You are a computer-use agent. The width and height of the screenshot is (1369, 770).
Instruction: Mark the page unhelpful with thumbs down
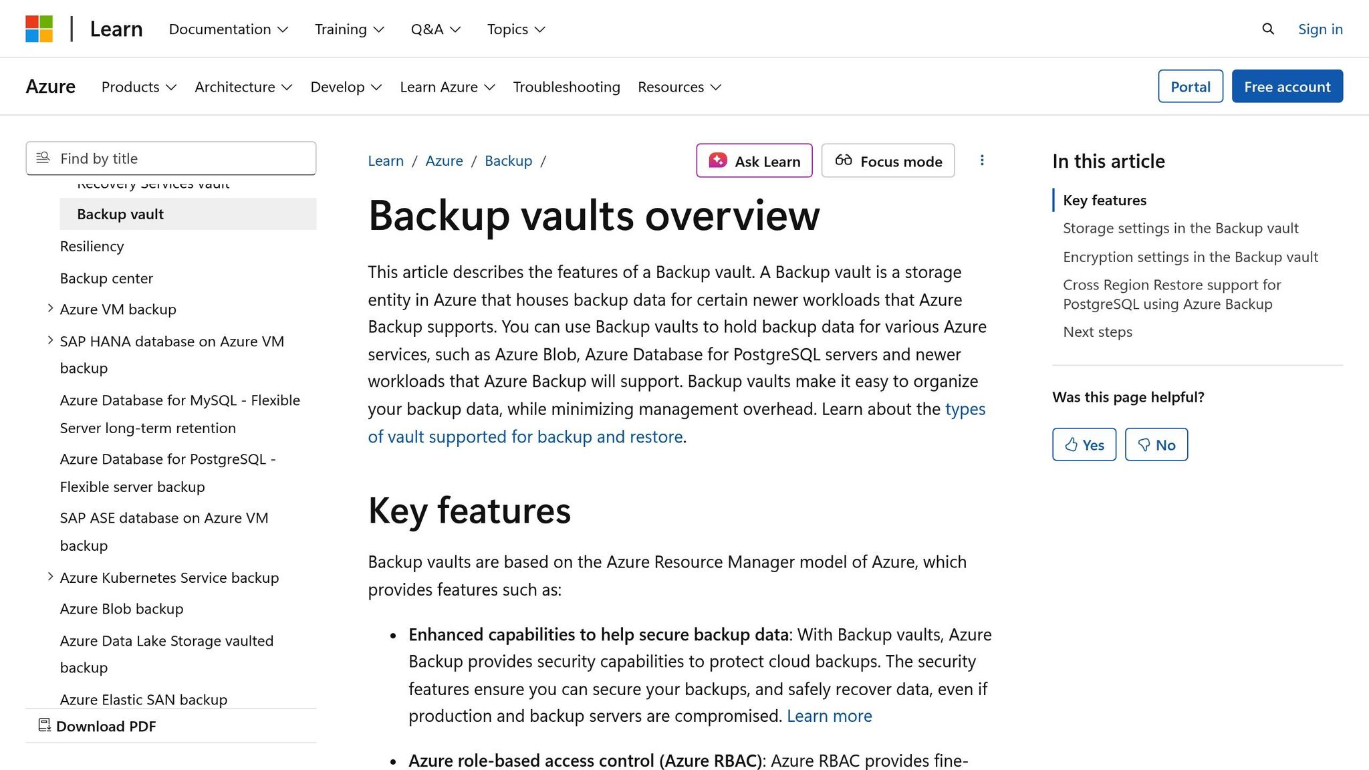(1156, 444)
